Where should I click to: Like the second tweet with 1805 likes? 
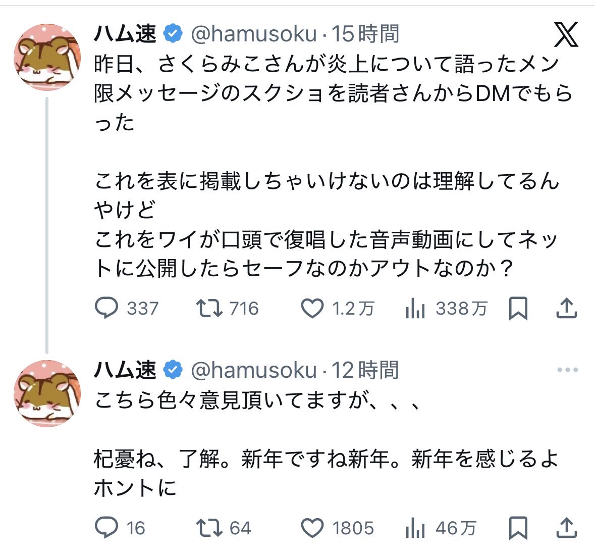(312, 528)
